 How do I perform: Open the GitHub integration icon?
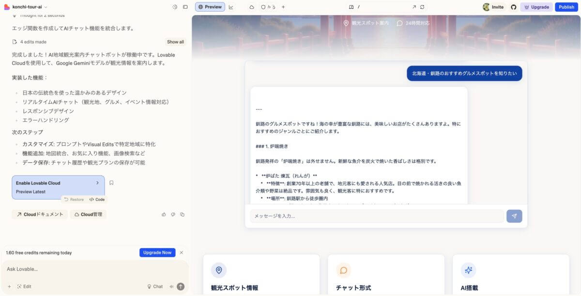(514, 7)
